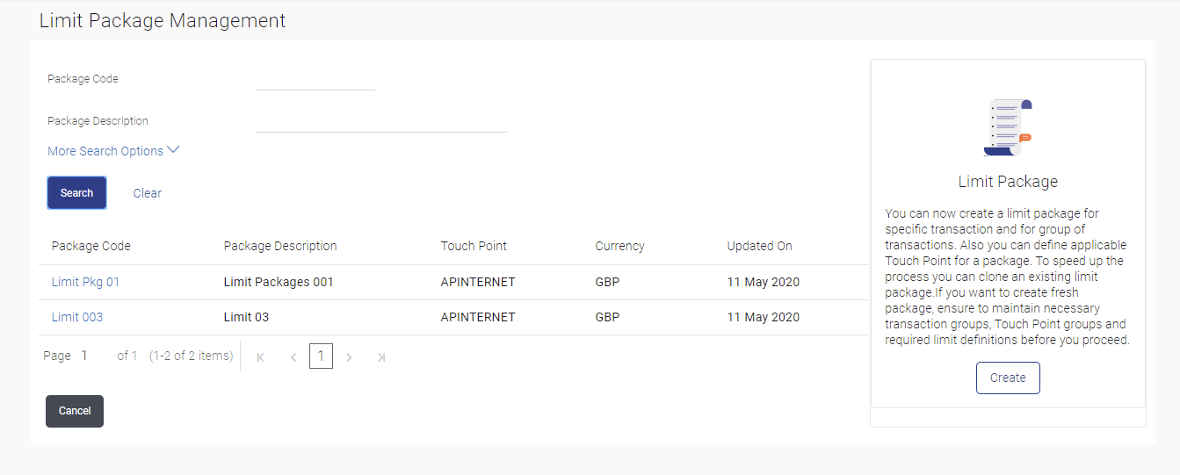Expand More Search Options chevron

pyautogui.click(x=173, y=151)
